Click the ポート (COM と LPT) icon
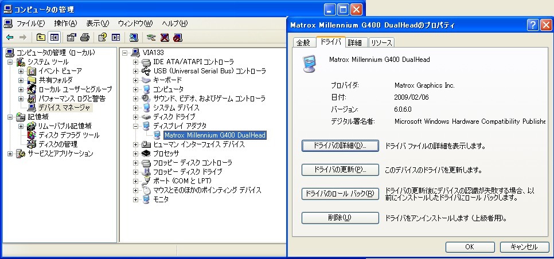 pyautogui.click(x=146, y=181)
